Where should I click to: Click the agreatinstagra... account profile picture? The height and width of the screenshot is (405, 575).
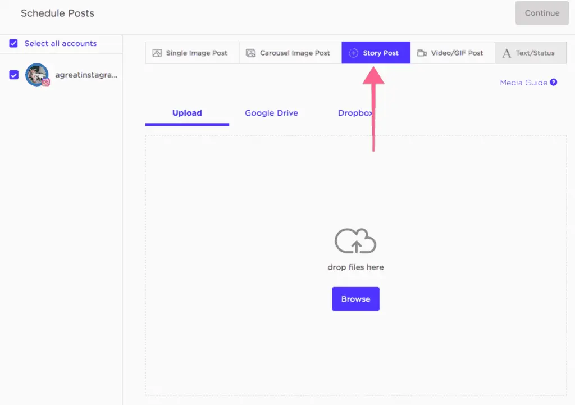(x=36, y=74)
